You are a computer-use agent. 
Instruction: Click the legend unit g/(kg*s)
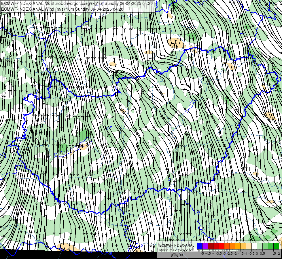pos(177,255)
